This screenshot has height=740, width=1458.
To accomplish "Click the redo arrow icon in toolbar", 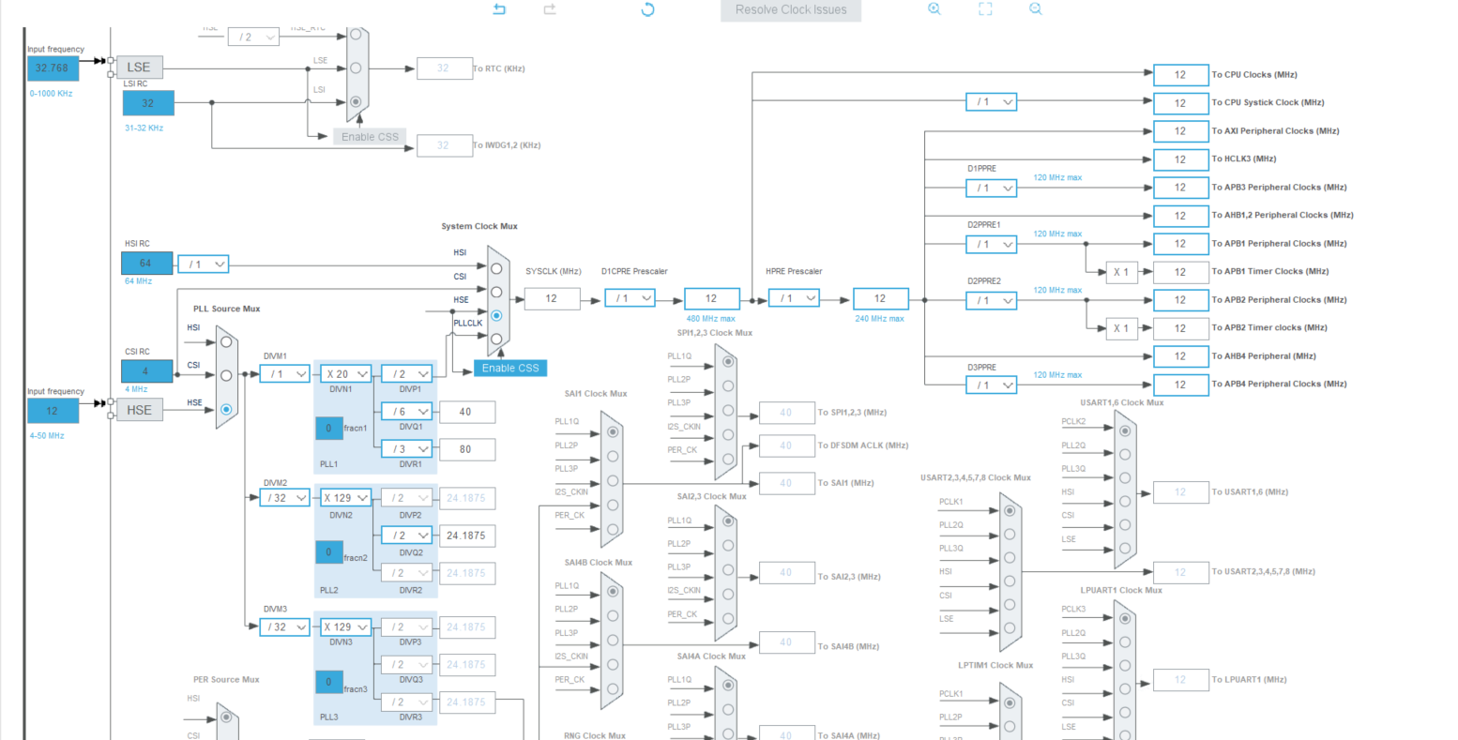I will pyautogui.click(x=550, y=8).
